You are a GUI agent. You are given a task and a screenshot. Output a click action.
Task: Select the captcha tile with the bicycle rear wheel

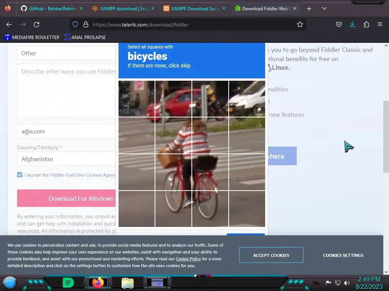[210, 209]
